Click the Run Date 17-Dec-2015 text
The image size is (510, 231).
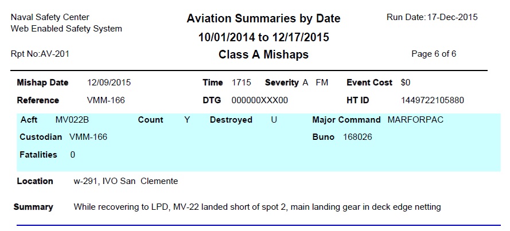pos(432,17)
